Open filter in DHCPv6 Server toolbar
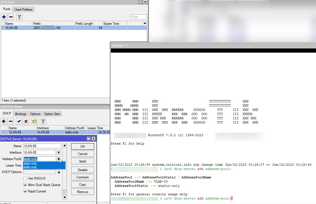The height and width of the screenshot is (204, 316). point(43,121)
